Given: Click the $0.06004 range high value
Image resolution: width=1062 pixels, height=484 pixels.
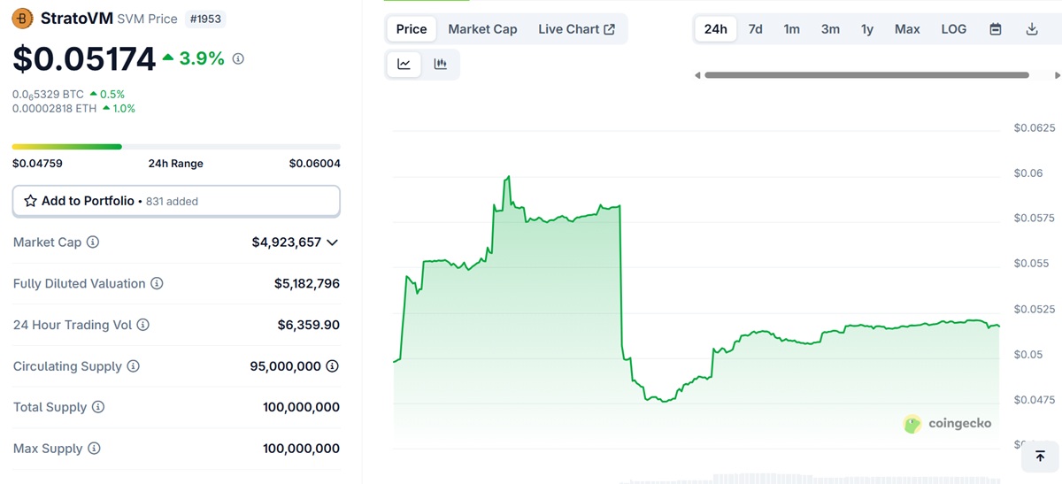Looking at the screenshot, I should [x=314, y=164].
